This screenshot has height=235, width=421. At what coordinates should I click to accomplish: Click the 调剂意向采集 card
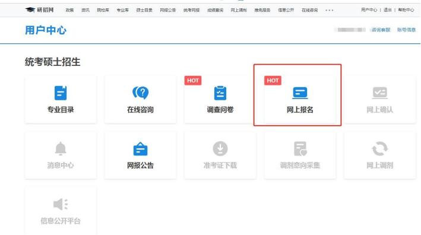point(300,155)
